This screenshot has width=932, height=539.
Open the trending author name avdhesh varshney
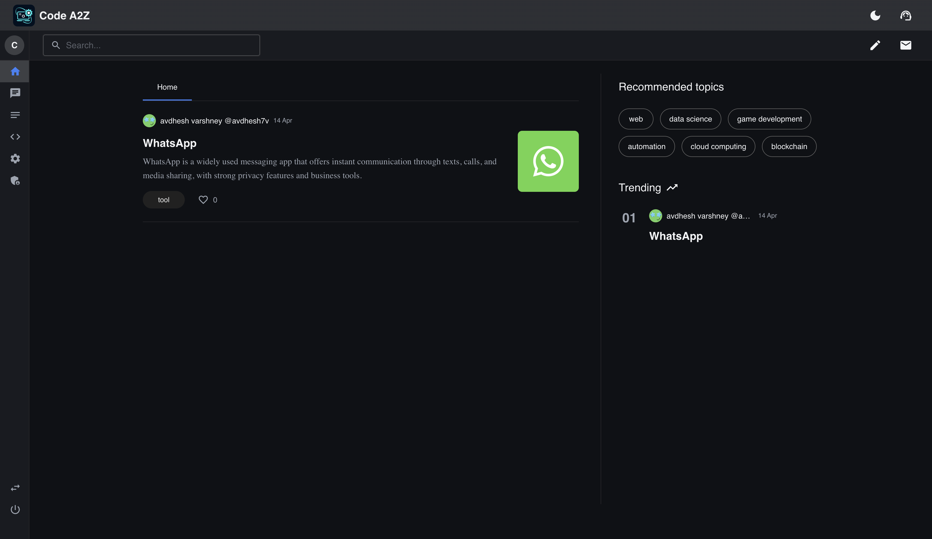point(708,216)
